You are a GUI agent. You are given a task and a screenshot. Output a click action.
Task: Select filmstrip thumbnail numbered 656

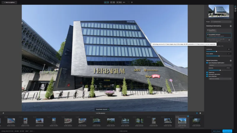(x=182, y=121)
